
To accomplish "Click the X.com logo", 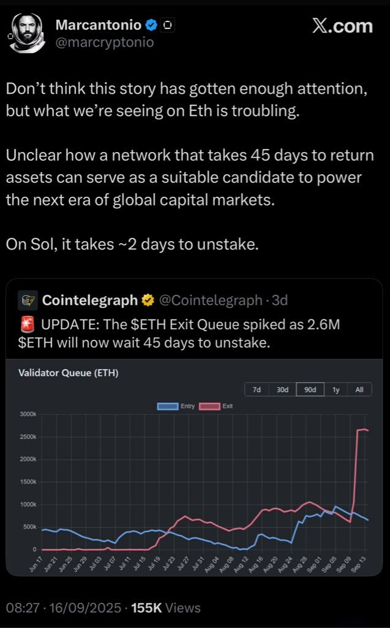I will tap(342, 26).
